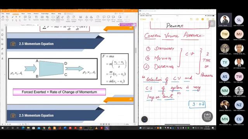Screen dimensions: 248x139
Task: Adjust the zoom slider in Foxit status bar
Action: [x=118, y=124]
